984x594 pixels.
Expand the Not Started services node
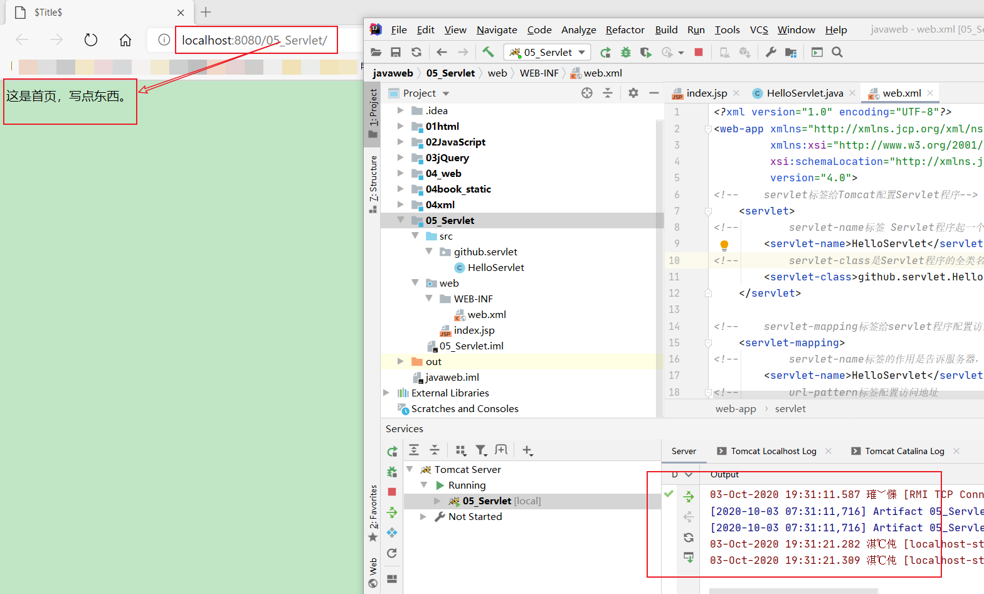pyautogui.click(x=423, y=516)
